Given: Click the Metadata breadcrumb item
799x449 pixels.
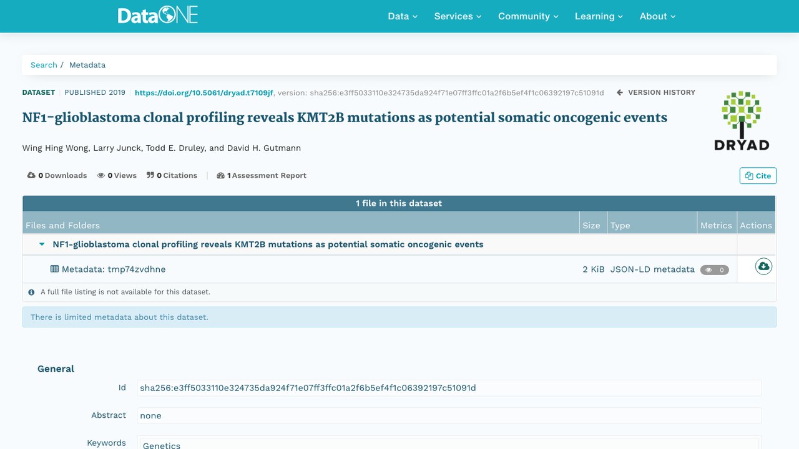Looking at the screenshot, I should pyautogui.click(x=87, y=65).
